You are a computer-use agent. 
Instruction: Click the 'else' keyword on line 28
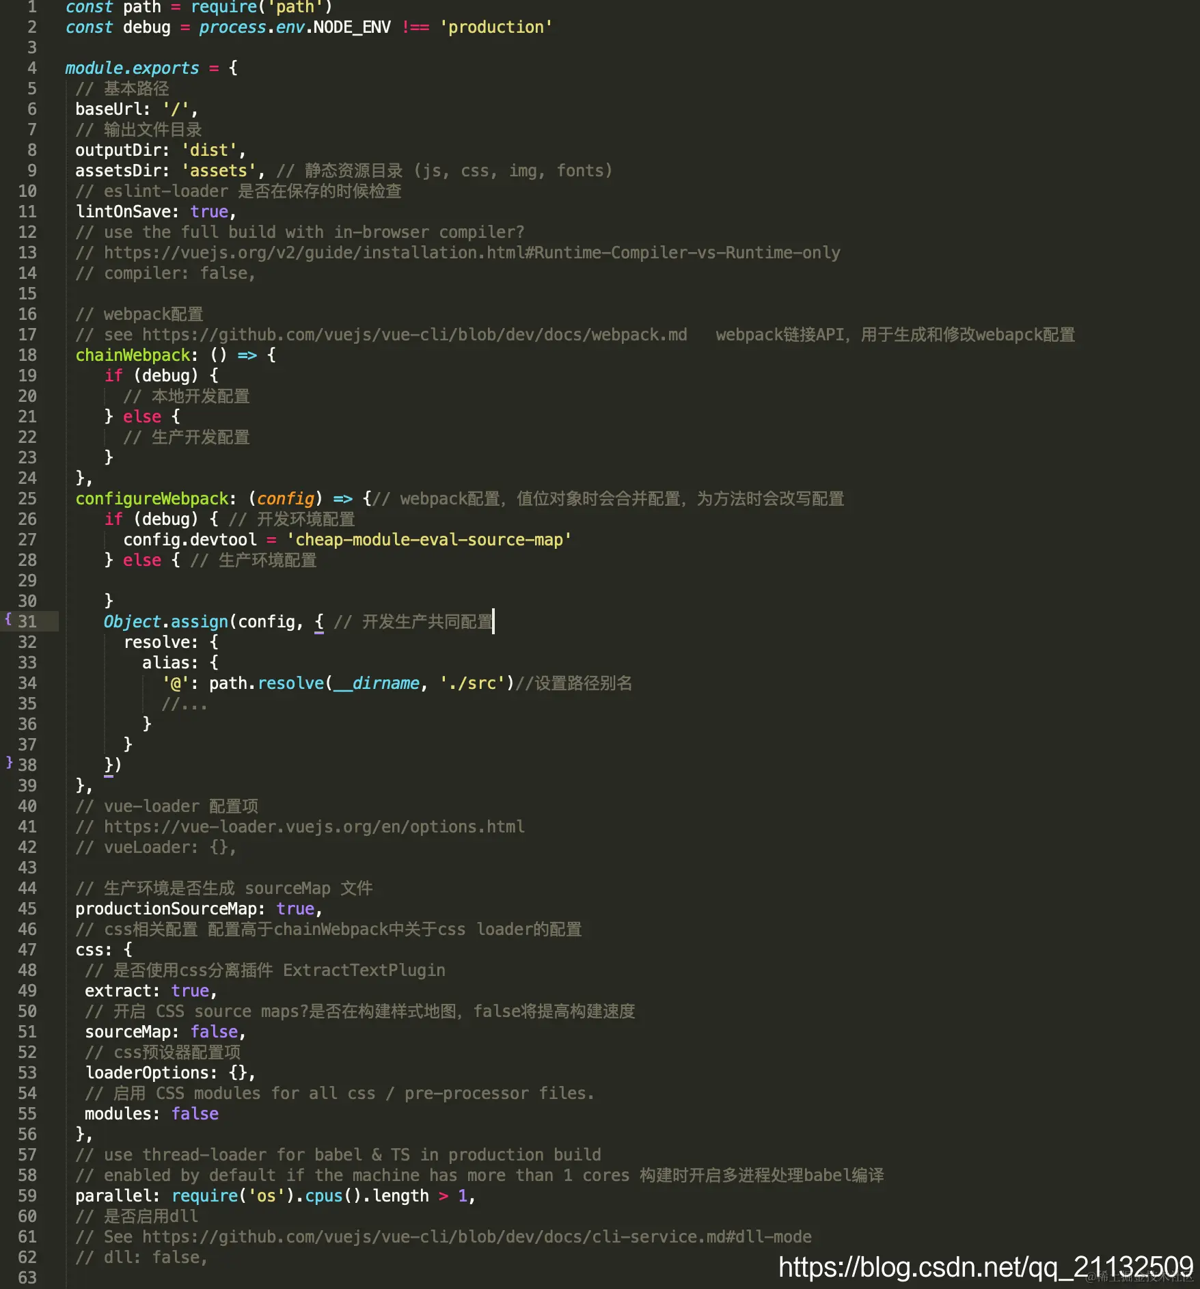click(142, 560)
